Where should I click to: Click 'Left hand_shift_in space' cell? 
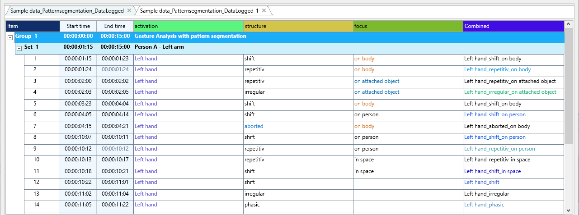click(493, 171)
